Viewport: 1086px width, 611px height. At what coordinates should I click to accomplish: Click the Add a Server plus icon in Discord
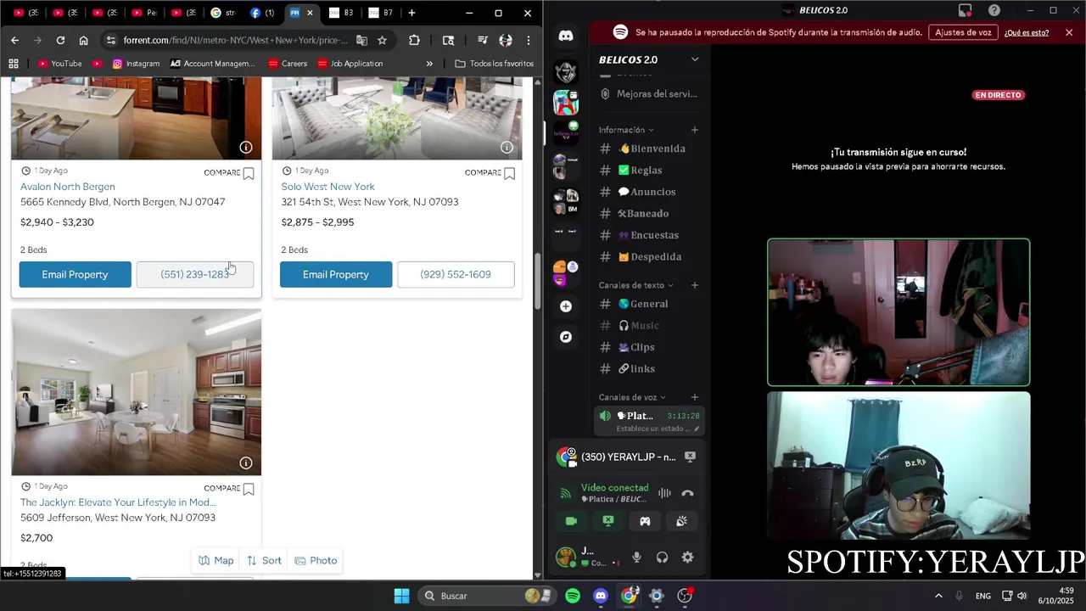(566, 306)
